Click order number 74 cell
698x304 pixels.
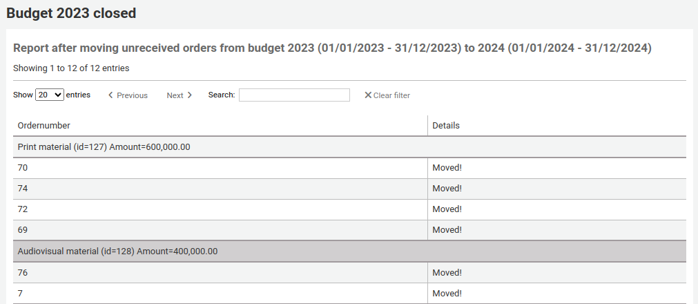tap(23, 188)
